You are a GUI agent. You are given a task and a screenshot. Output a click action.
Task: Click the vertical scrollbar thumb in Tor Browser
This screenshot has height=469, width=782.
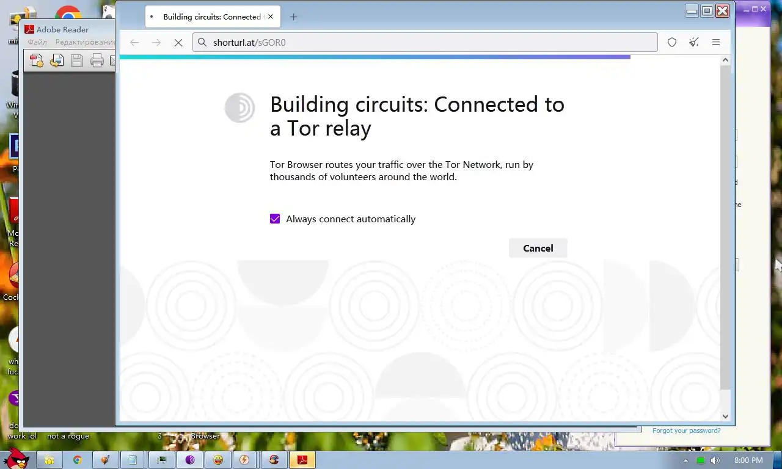coord(726,227)
